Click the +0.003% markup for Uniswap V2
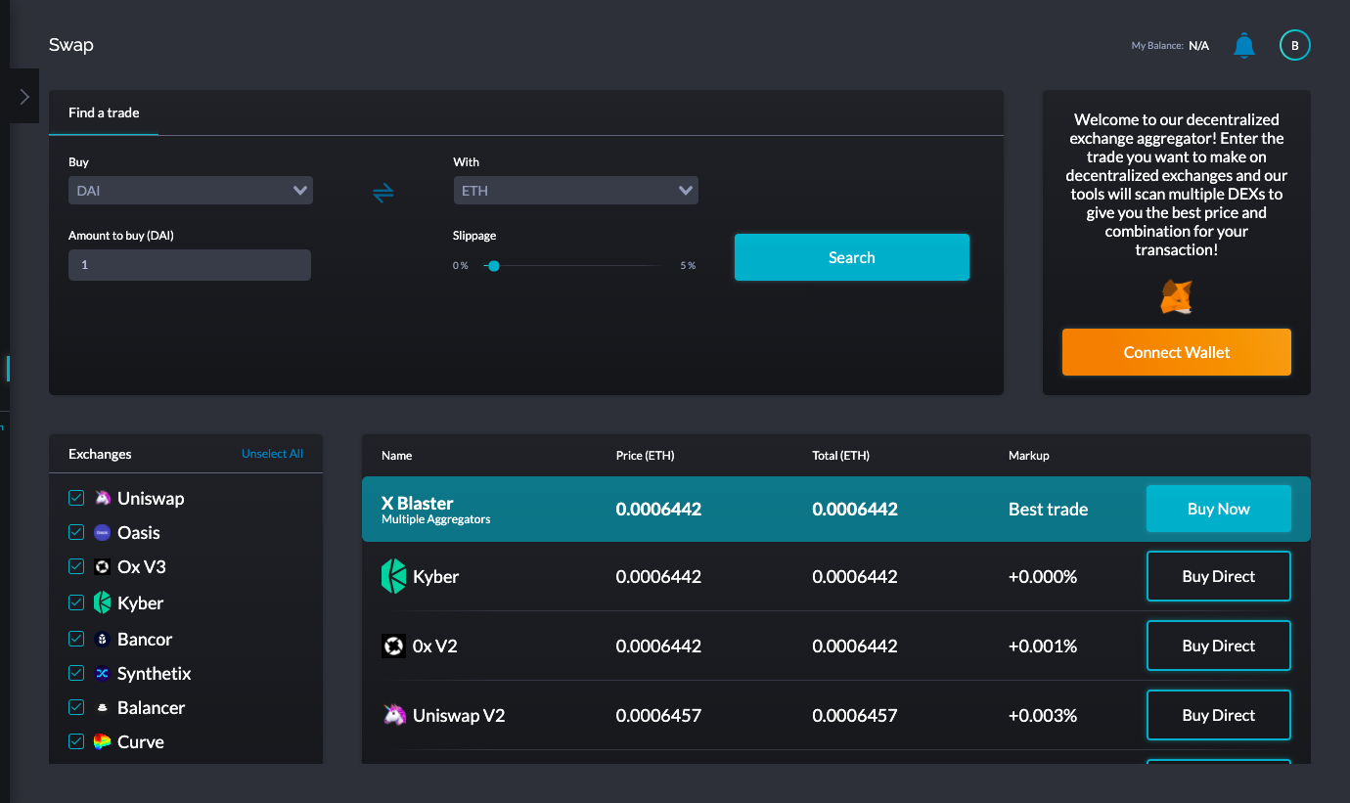 [x=1043, y=715]
